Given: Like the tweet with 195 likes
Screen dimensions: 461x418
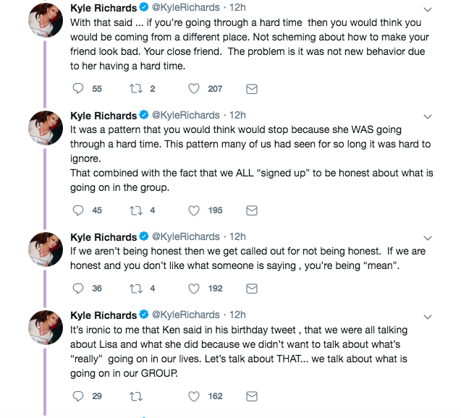Looking at the screenshot, I should 194,210.
